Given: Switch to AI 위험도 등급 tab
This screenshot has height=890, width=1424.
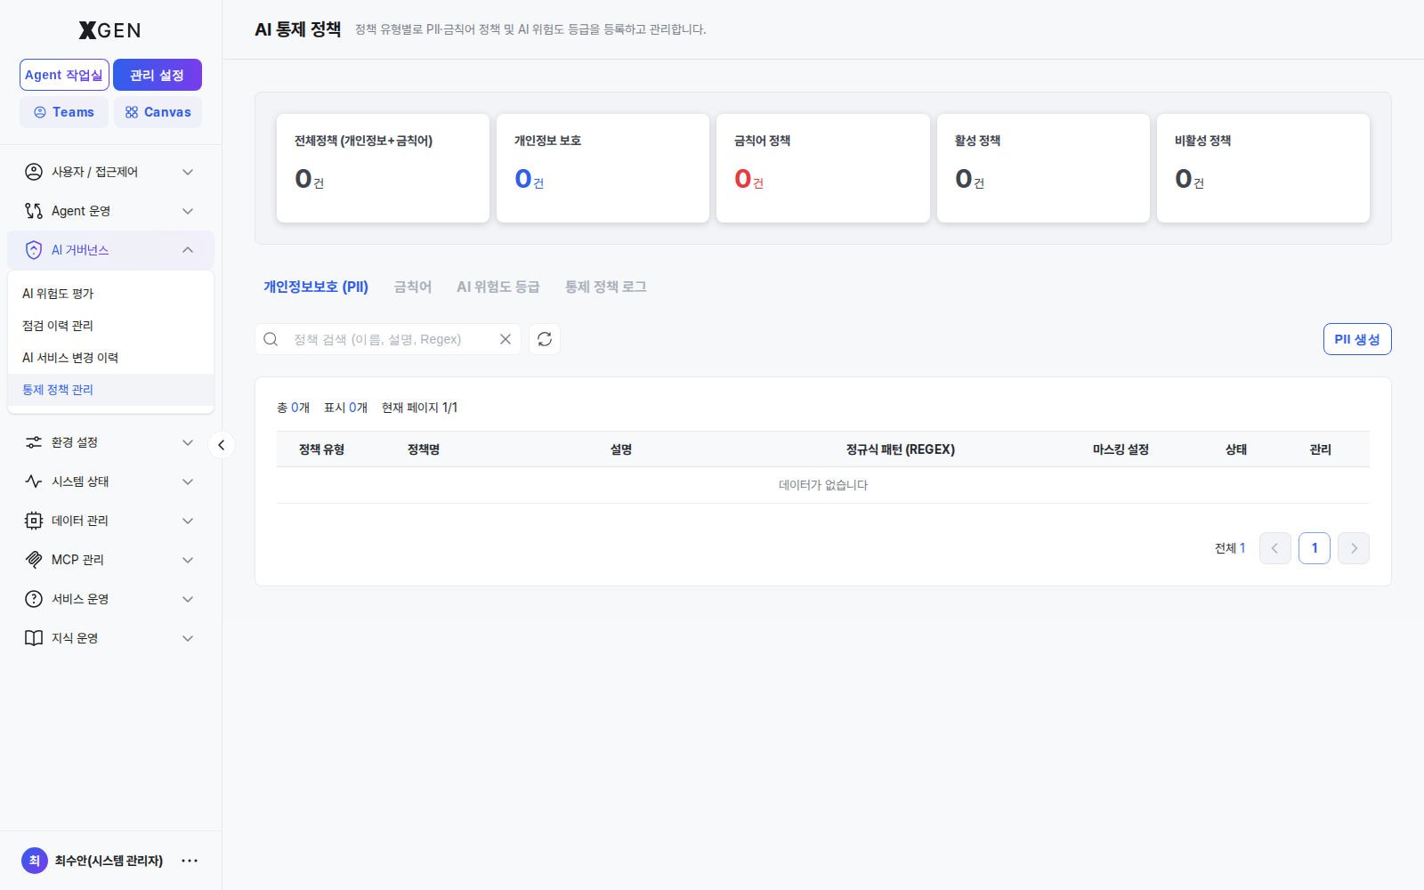Looking at the screenshot, I should click(498, 287).
